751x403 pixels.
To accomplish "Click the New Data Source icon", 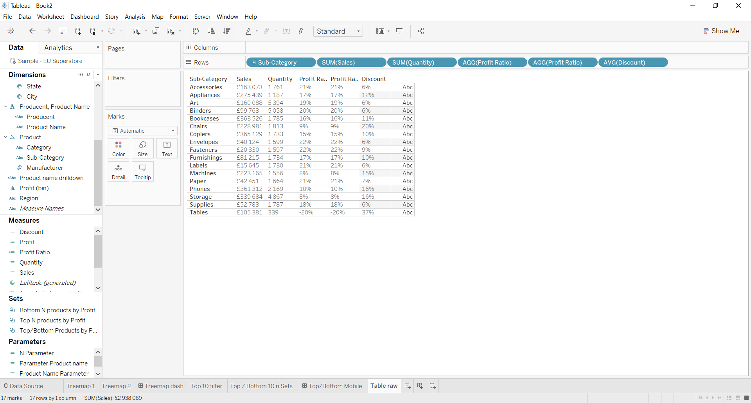I will pos(78,31).
